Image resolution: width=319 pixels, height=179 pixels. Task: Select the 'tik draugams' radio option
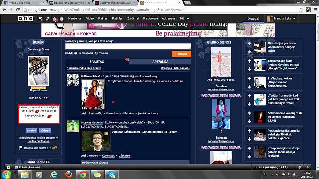(x=75, y=53)
